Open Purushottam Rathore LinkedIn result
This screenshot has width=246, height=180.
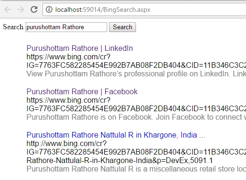(80, 48)
